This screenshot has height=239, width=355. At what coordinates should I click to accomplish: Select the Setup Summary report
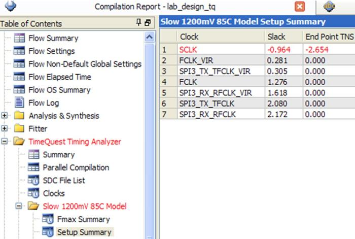[84, 232]
